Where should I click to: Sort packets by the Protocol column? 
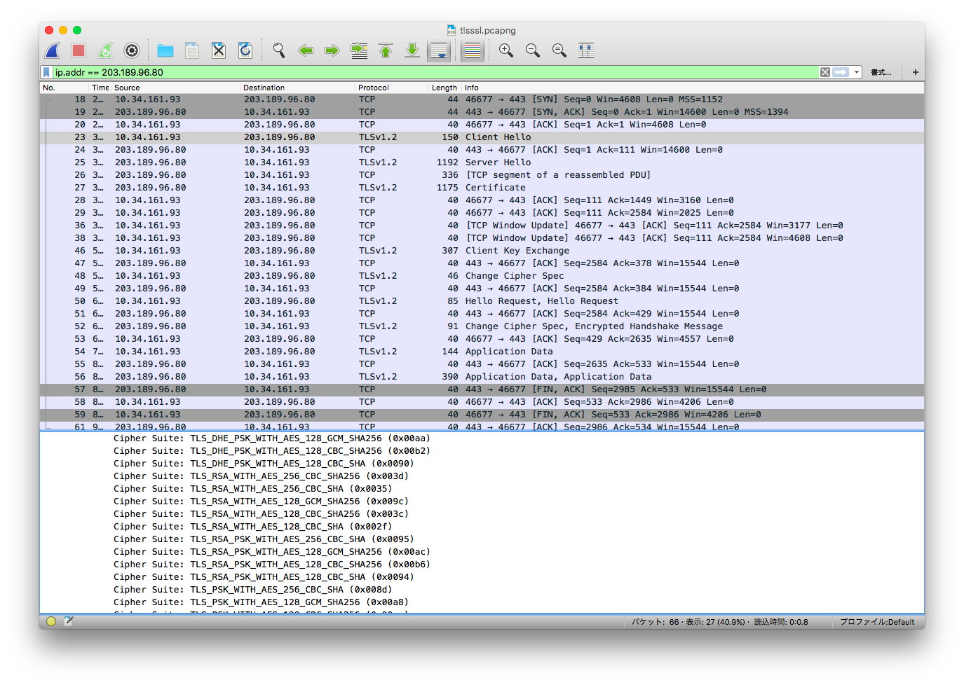(x=392, y=88)
